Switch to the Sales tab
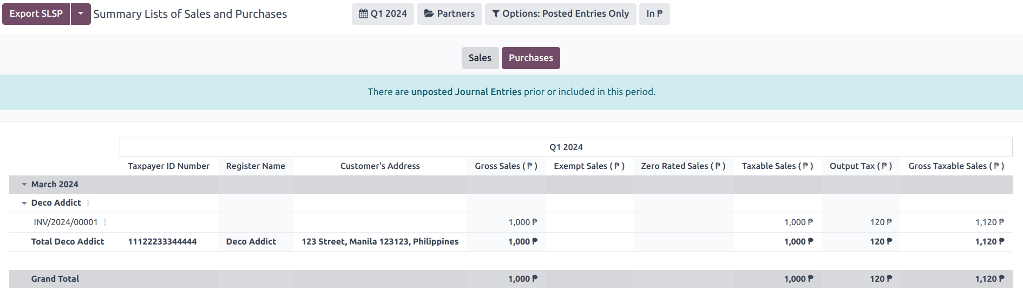1023x292 pixels. 480,58
